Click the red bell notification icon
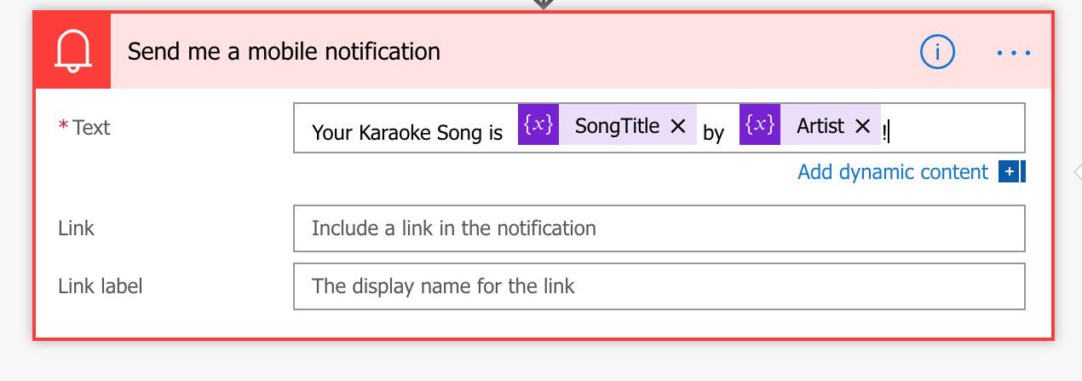The image size is (1082, 381). click(x=72, y=51)
